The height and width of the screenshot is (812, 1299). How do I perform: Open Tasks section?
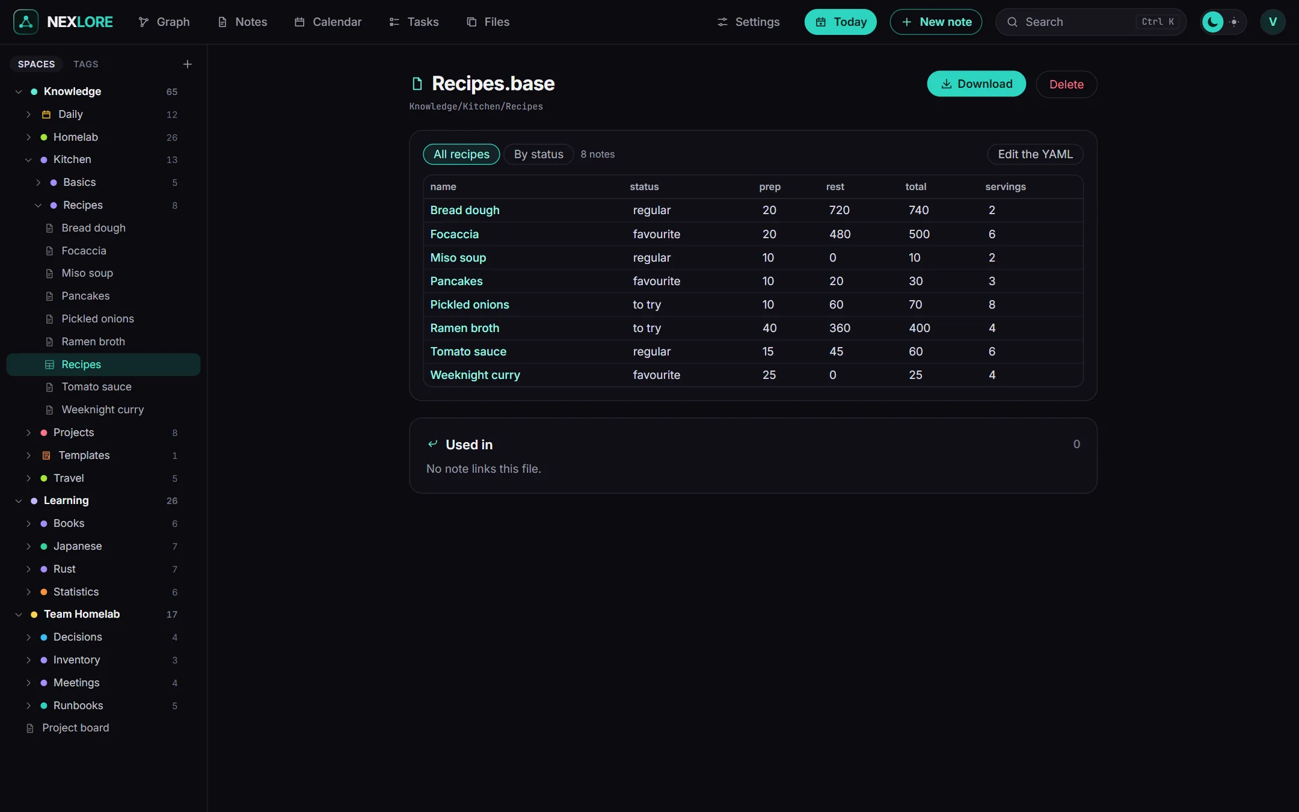(414, 22)
